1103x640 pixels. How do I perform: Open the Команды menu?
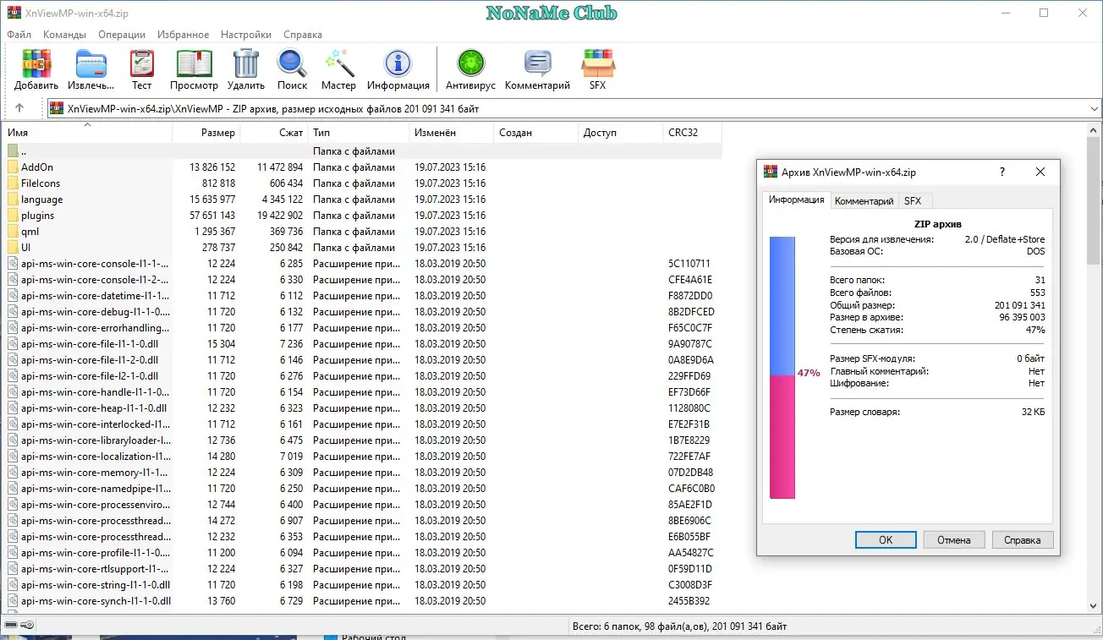(x=65, y=35)
